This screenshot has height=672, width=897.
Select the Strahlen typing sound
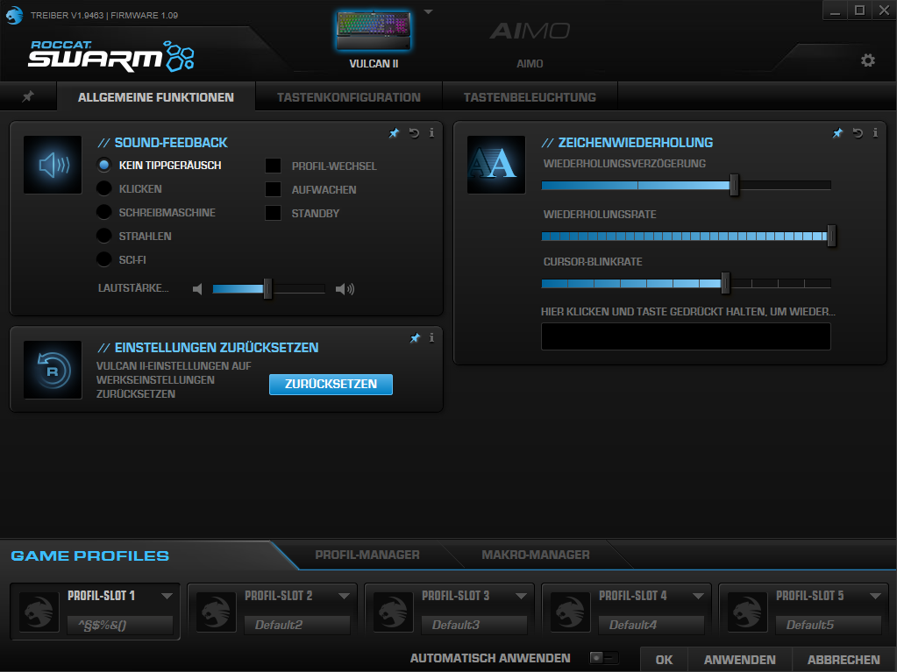click(104, 236)
